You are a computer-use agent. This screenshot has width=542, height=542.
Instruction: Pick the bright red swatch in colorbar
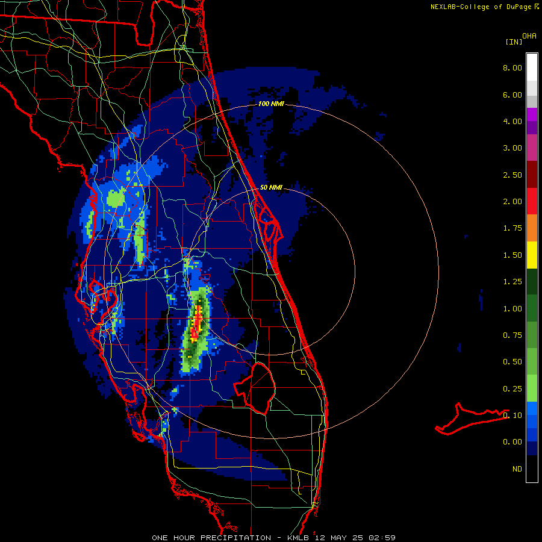[532, 201]
